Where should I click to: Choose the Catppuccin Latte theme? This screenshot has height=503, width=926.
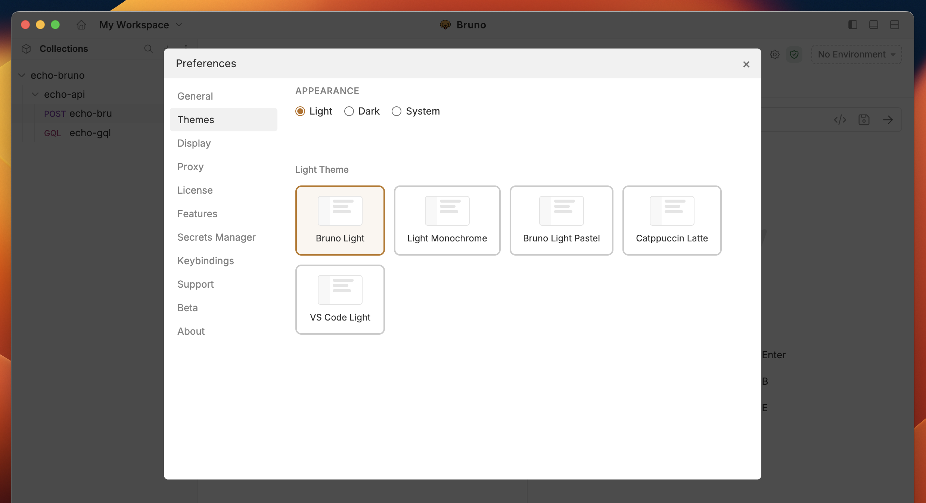[672, 221]
